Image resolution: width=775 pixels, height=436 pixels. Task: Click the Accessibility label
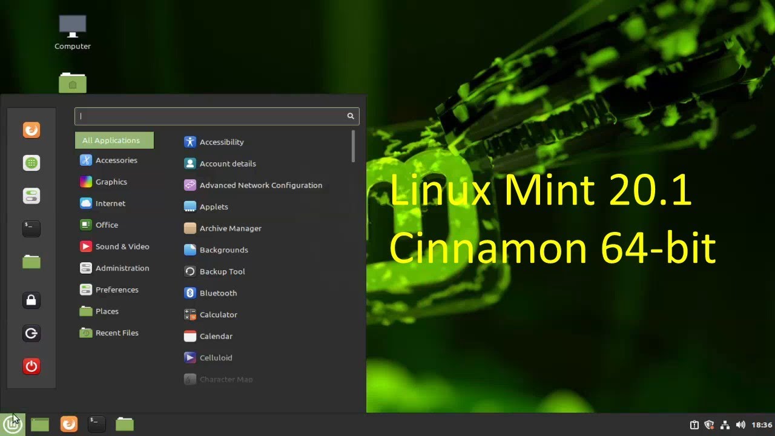pyautogui.click(x=222, y=142)
